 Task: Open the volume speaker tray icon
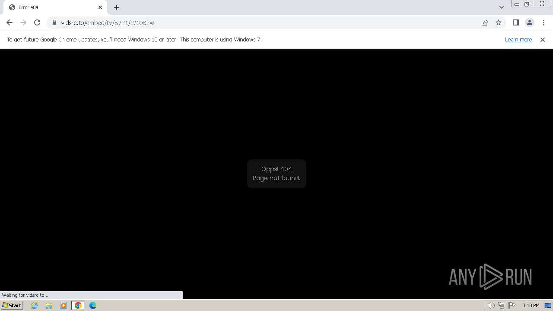pyautogui.click(x=491, y=305)
